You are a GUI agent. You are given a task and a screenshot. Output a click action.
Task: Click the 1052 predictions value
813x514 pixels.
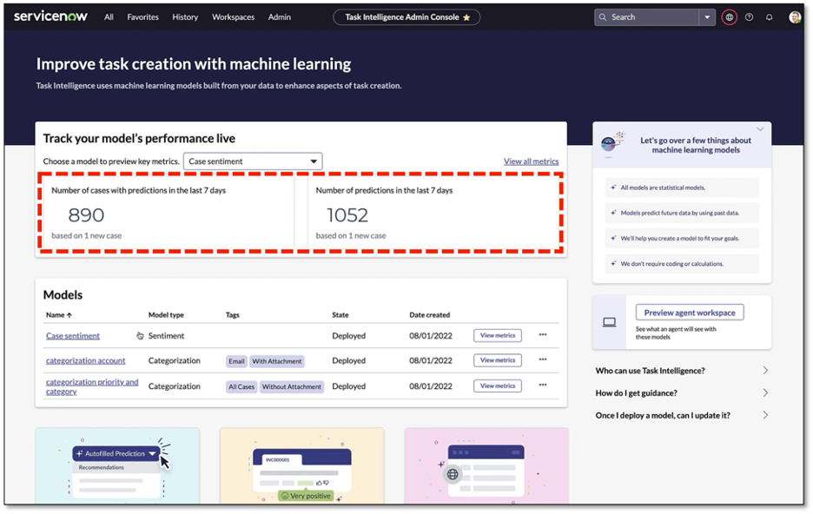[347, 215]
